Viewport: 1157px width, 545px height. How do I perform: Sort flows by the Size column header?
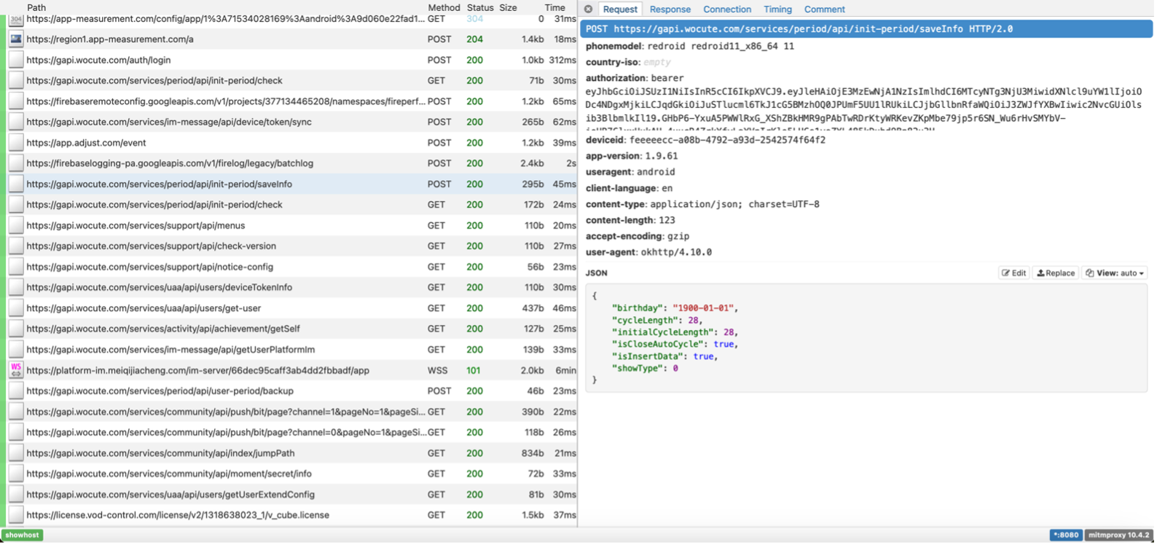tap(508, 7)
